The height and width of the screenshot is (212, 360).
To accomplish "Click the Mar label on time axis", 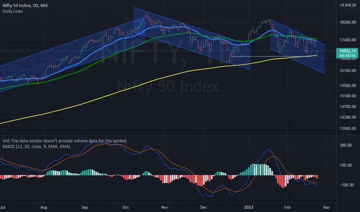I will [326, 207].
